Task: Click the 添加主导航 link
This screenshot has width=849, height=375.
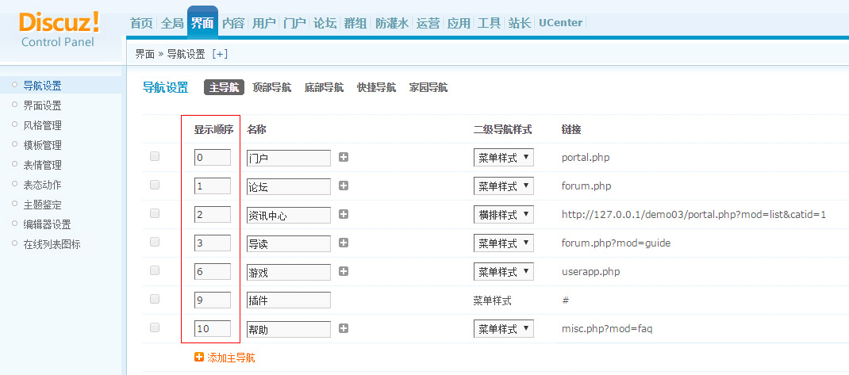Action: click(x=231, y=358)
